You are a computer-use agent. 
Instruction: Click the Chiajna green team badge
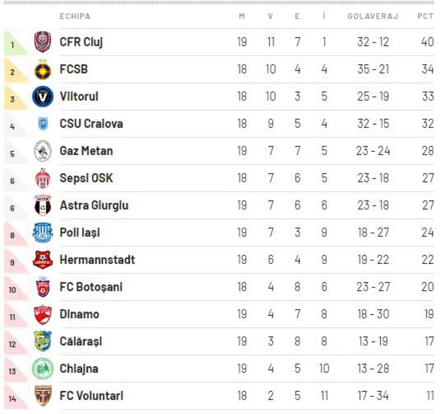pyautogui.click(x=43, y=369)
